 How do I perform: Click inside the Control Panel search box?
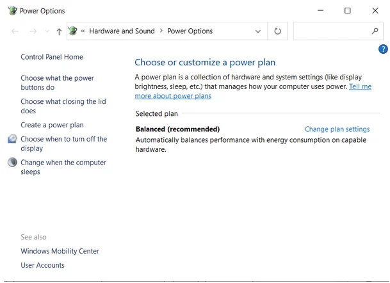pos(330,31)
